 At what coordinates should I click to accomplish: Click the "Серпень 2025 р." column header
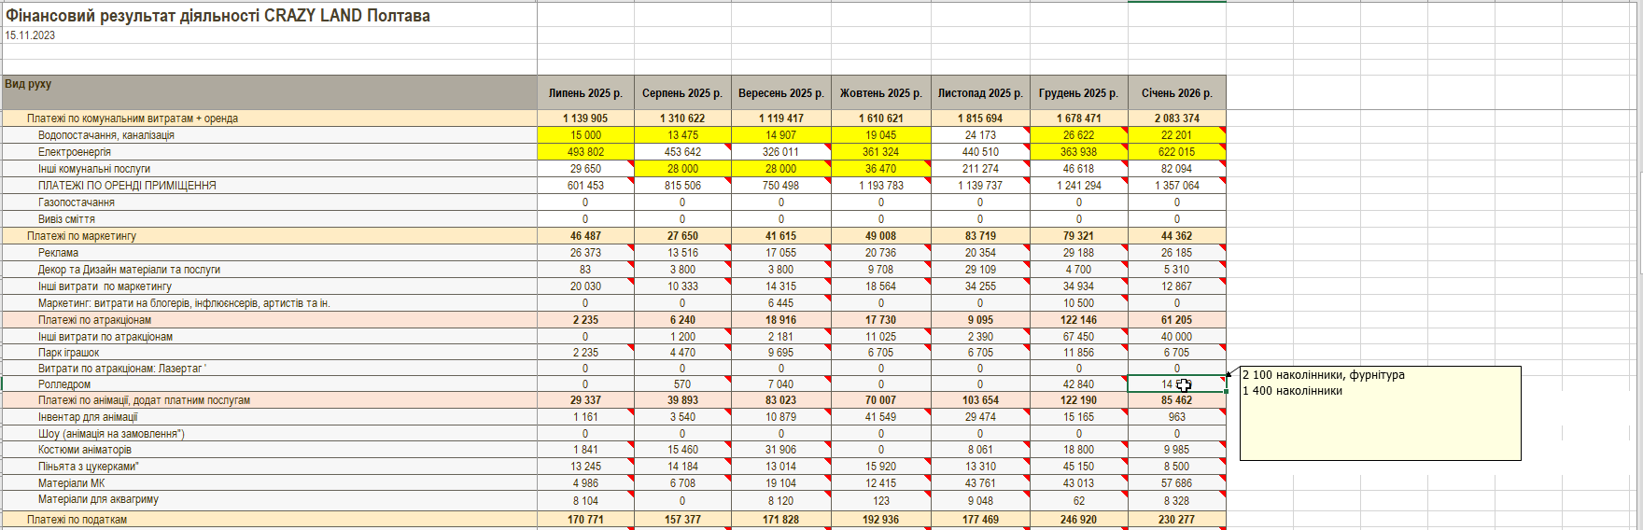[682, 92]
